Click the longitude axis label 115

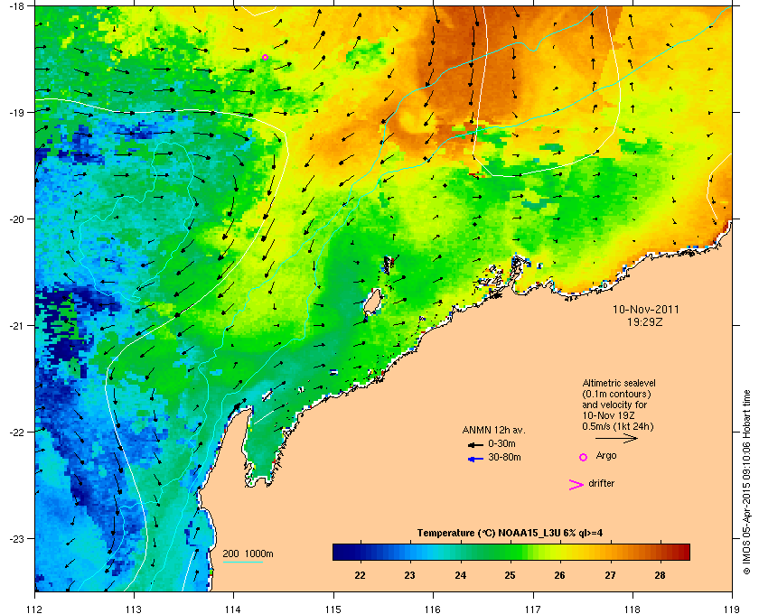[x=333, y=609]
